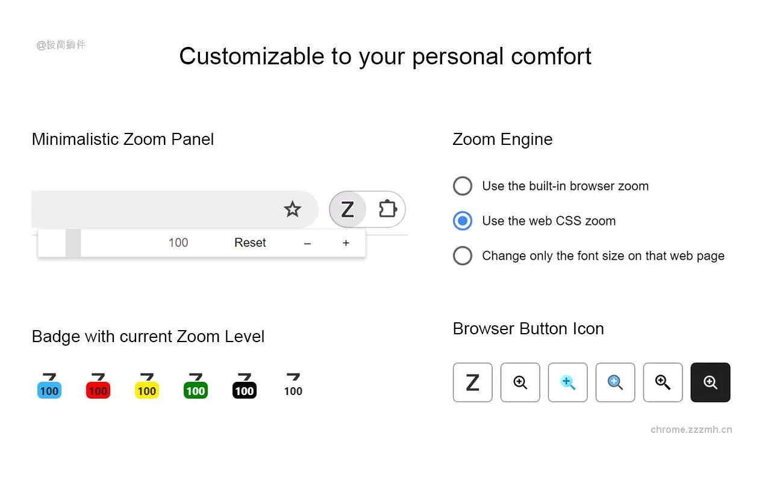
Task: Click the minus zoom out button
Action: pyautogui.click(x=307, y=243)
